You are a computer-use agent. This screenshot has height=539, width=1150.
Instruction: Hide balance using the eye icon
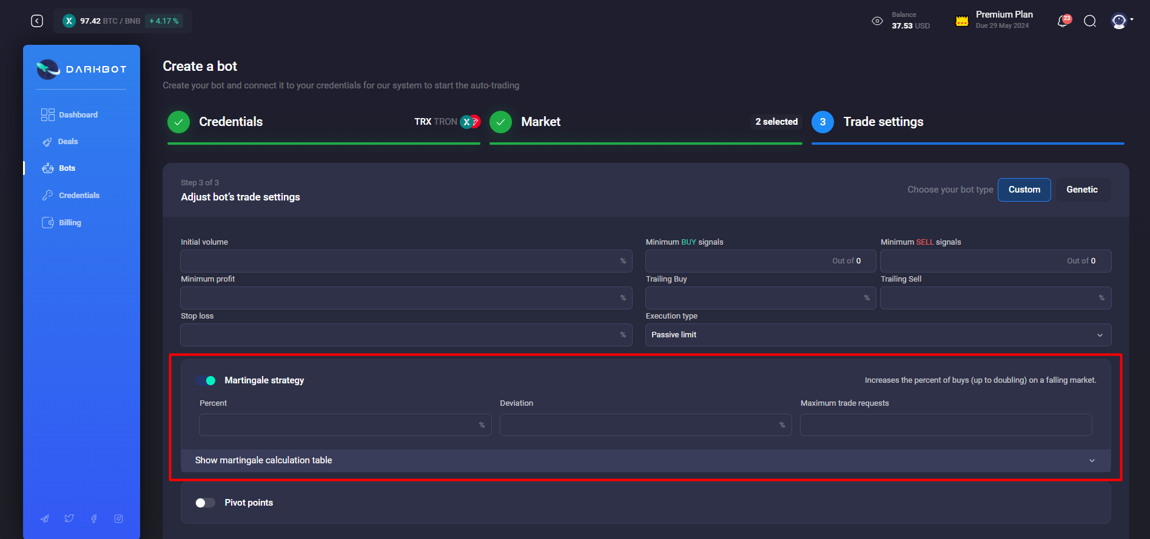[877, 21]
